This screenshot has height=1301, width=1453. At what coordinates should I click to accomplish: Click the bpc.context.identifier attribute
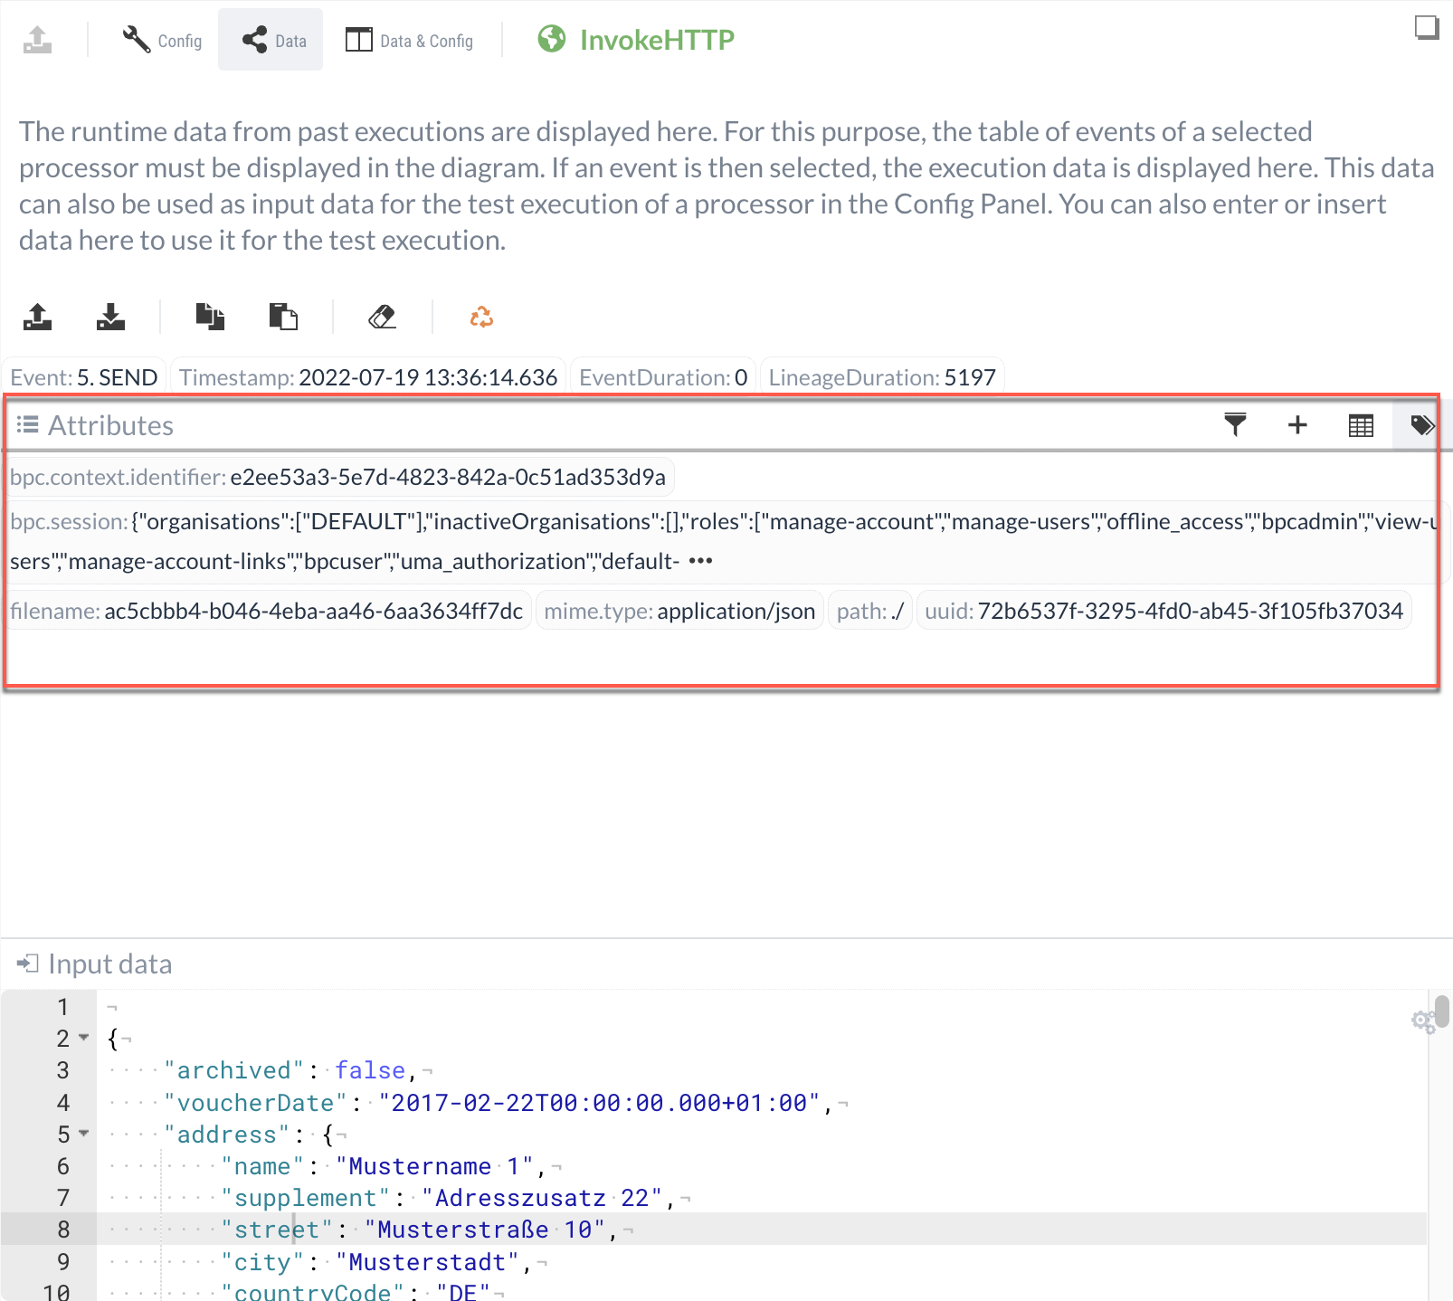click(338, 477)
